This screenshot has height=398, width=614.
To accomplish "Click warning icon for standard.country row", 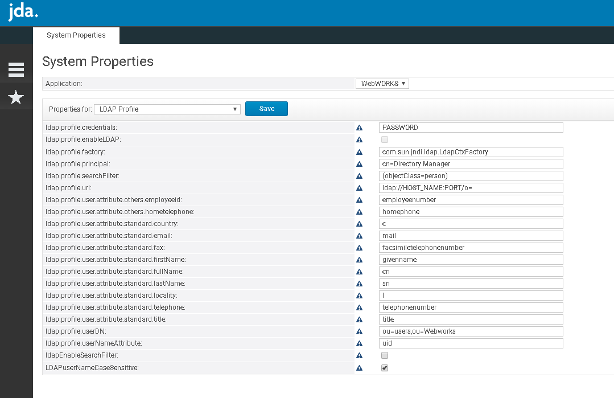I will click(359, 224).
